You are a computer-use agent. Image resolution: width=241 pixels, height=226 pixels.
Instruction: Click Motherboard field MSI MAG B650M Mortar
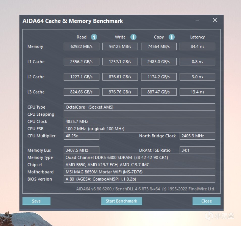tap(139, 172)
